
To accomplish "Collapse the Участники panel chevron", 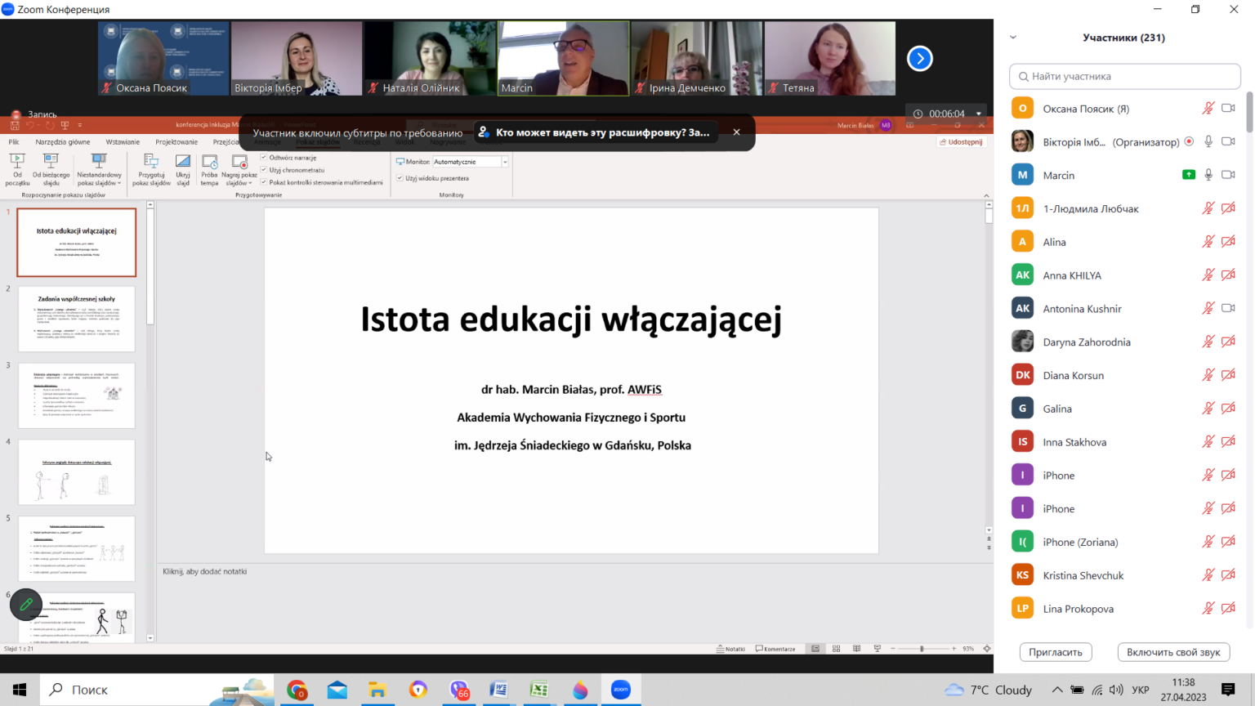I will (1013, 38).
